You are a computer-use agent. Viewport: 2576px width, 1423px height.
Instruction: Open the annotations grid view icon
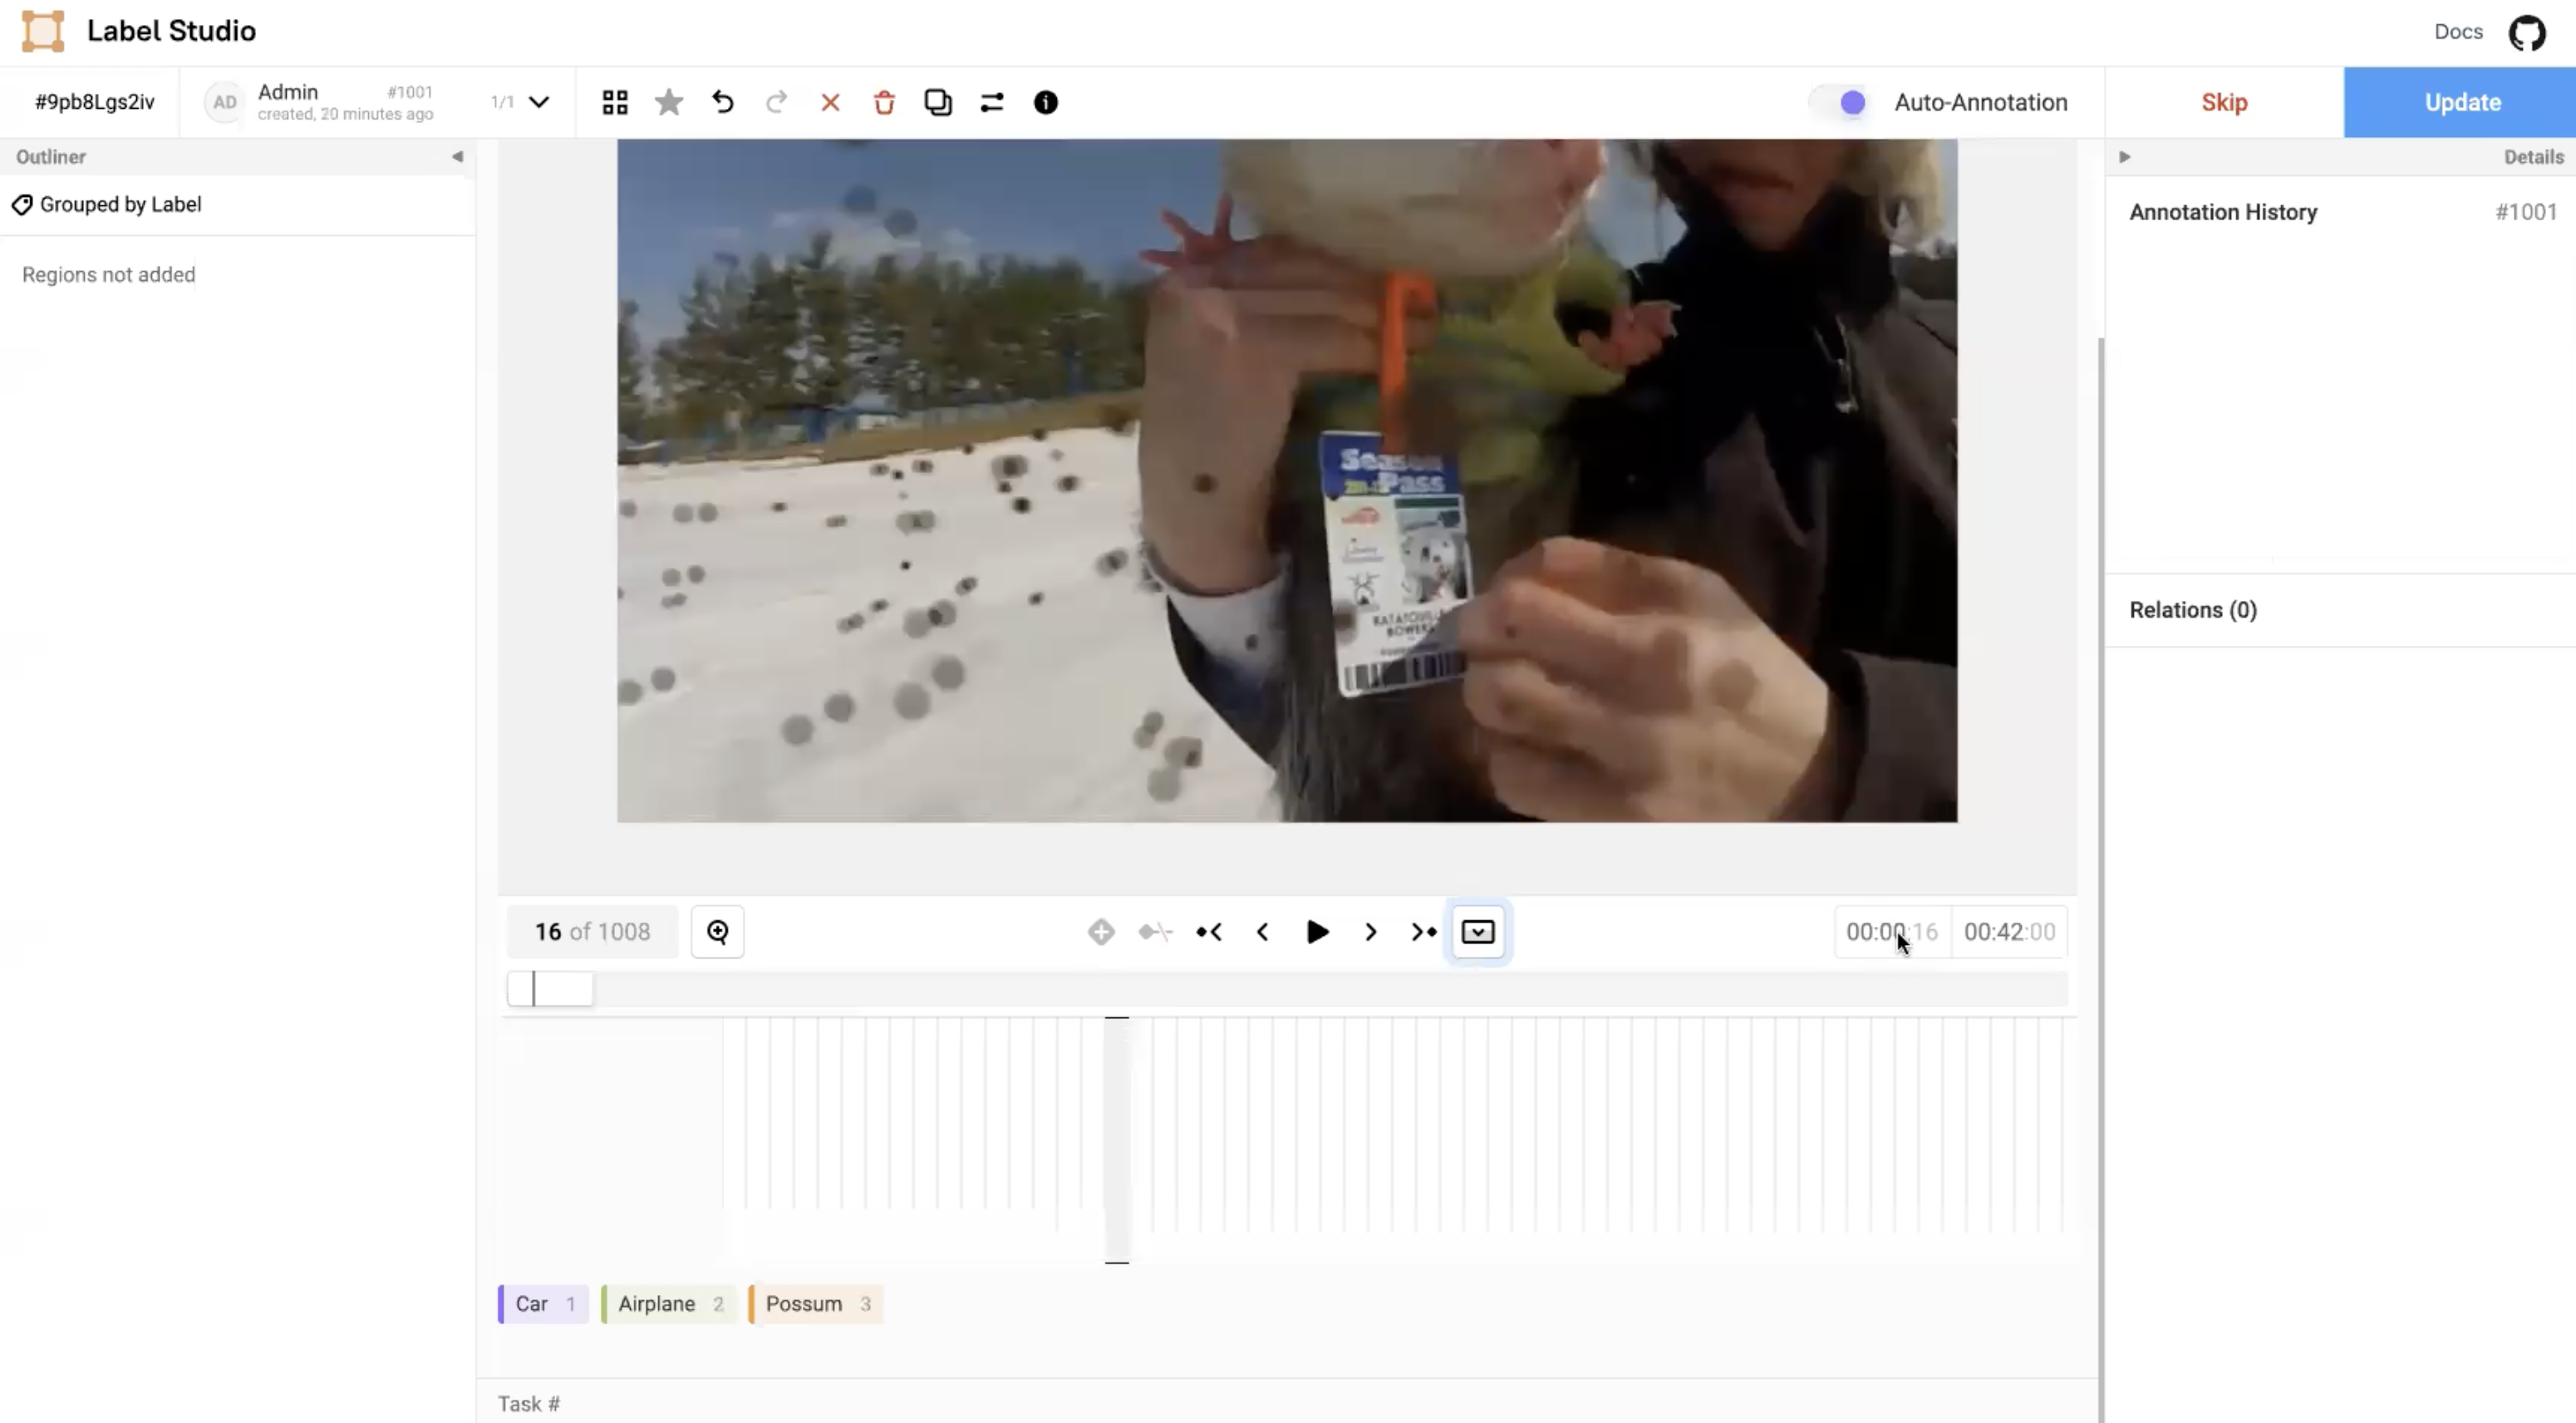click(x=615, y=102)
